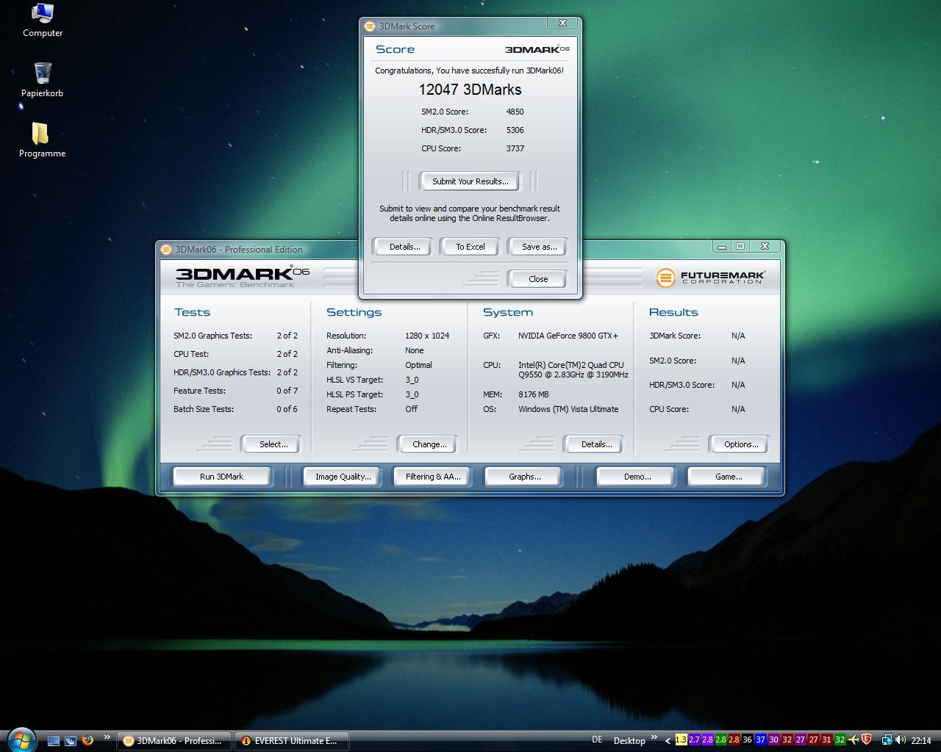Switch to the EVEREST Ultimate taskbar button
The width and height of the screenshot is (941, 752).
click(x=291, y=741)
